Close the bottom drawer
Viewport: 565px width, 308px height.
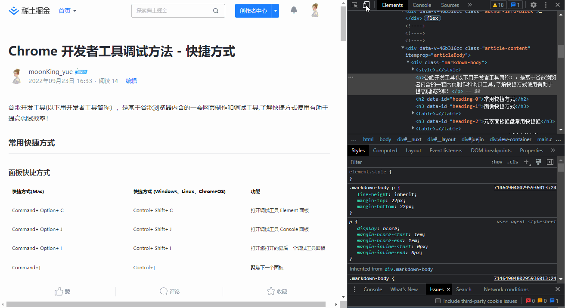pos(558,290)
